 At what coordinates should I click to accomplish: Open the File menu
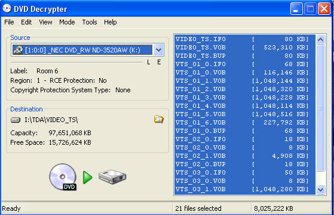[9, 22]
